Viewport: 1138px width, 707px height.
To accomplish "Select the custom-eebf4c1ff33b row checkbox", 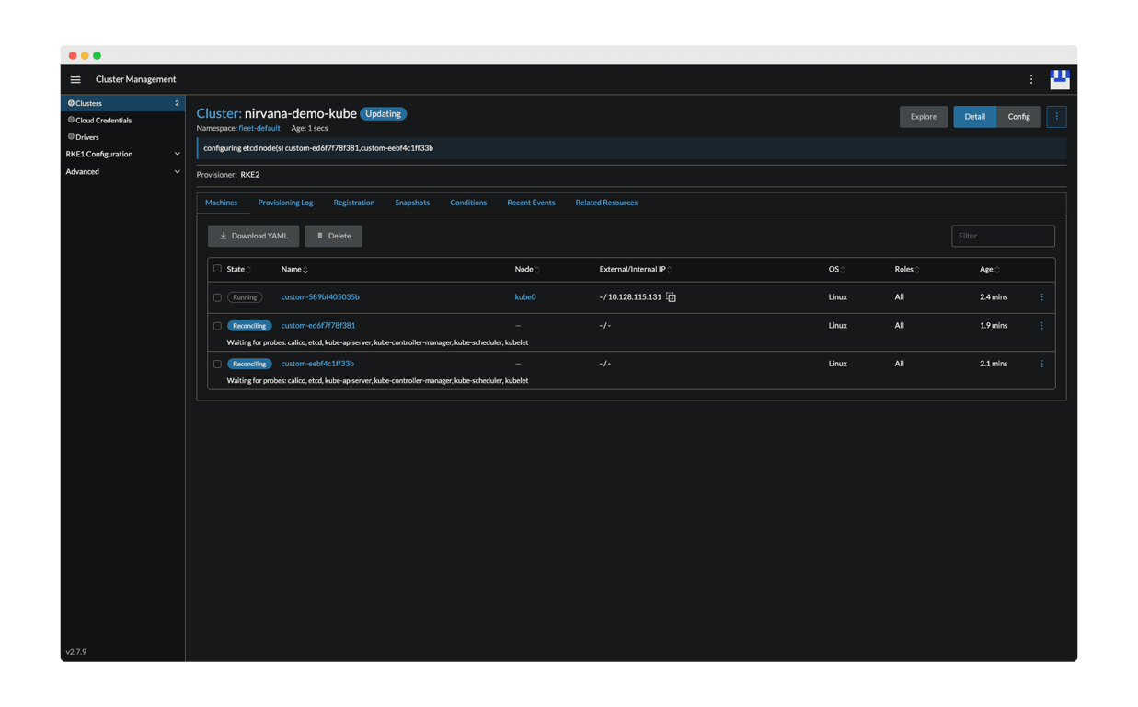I will 217,364.
